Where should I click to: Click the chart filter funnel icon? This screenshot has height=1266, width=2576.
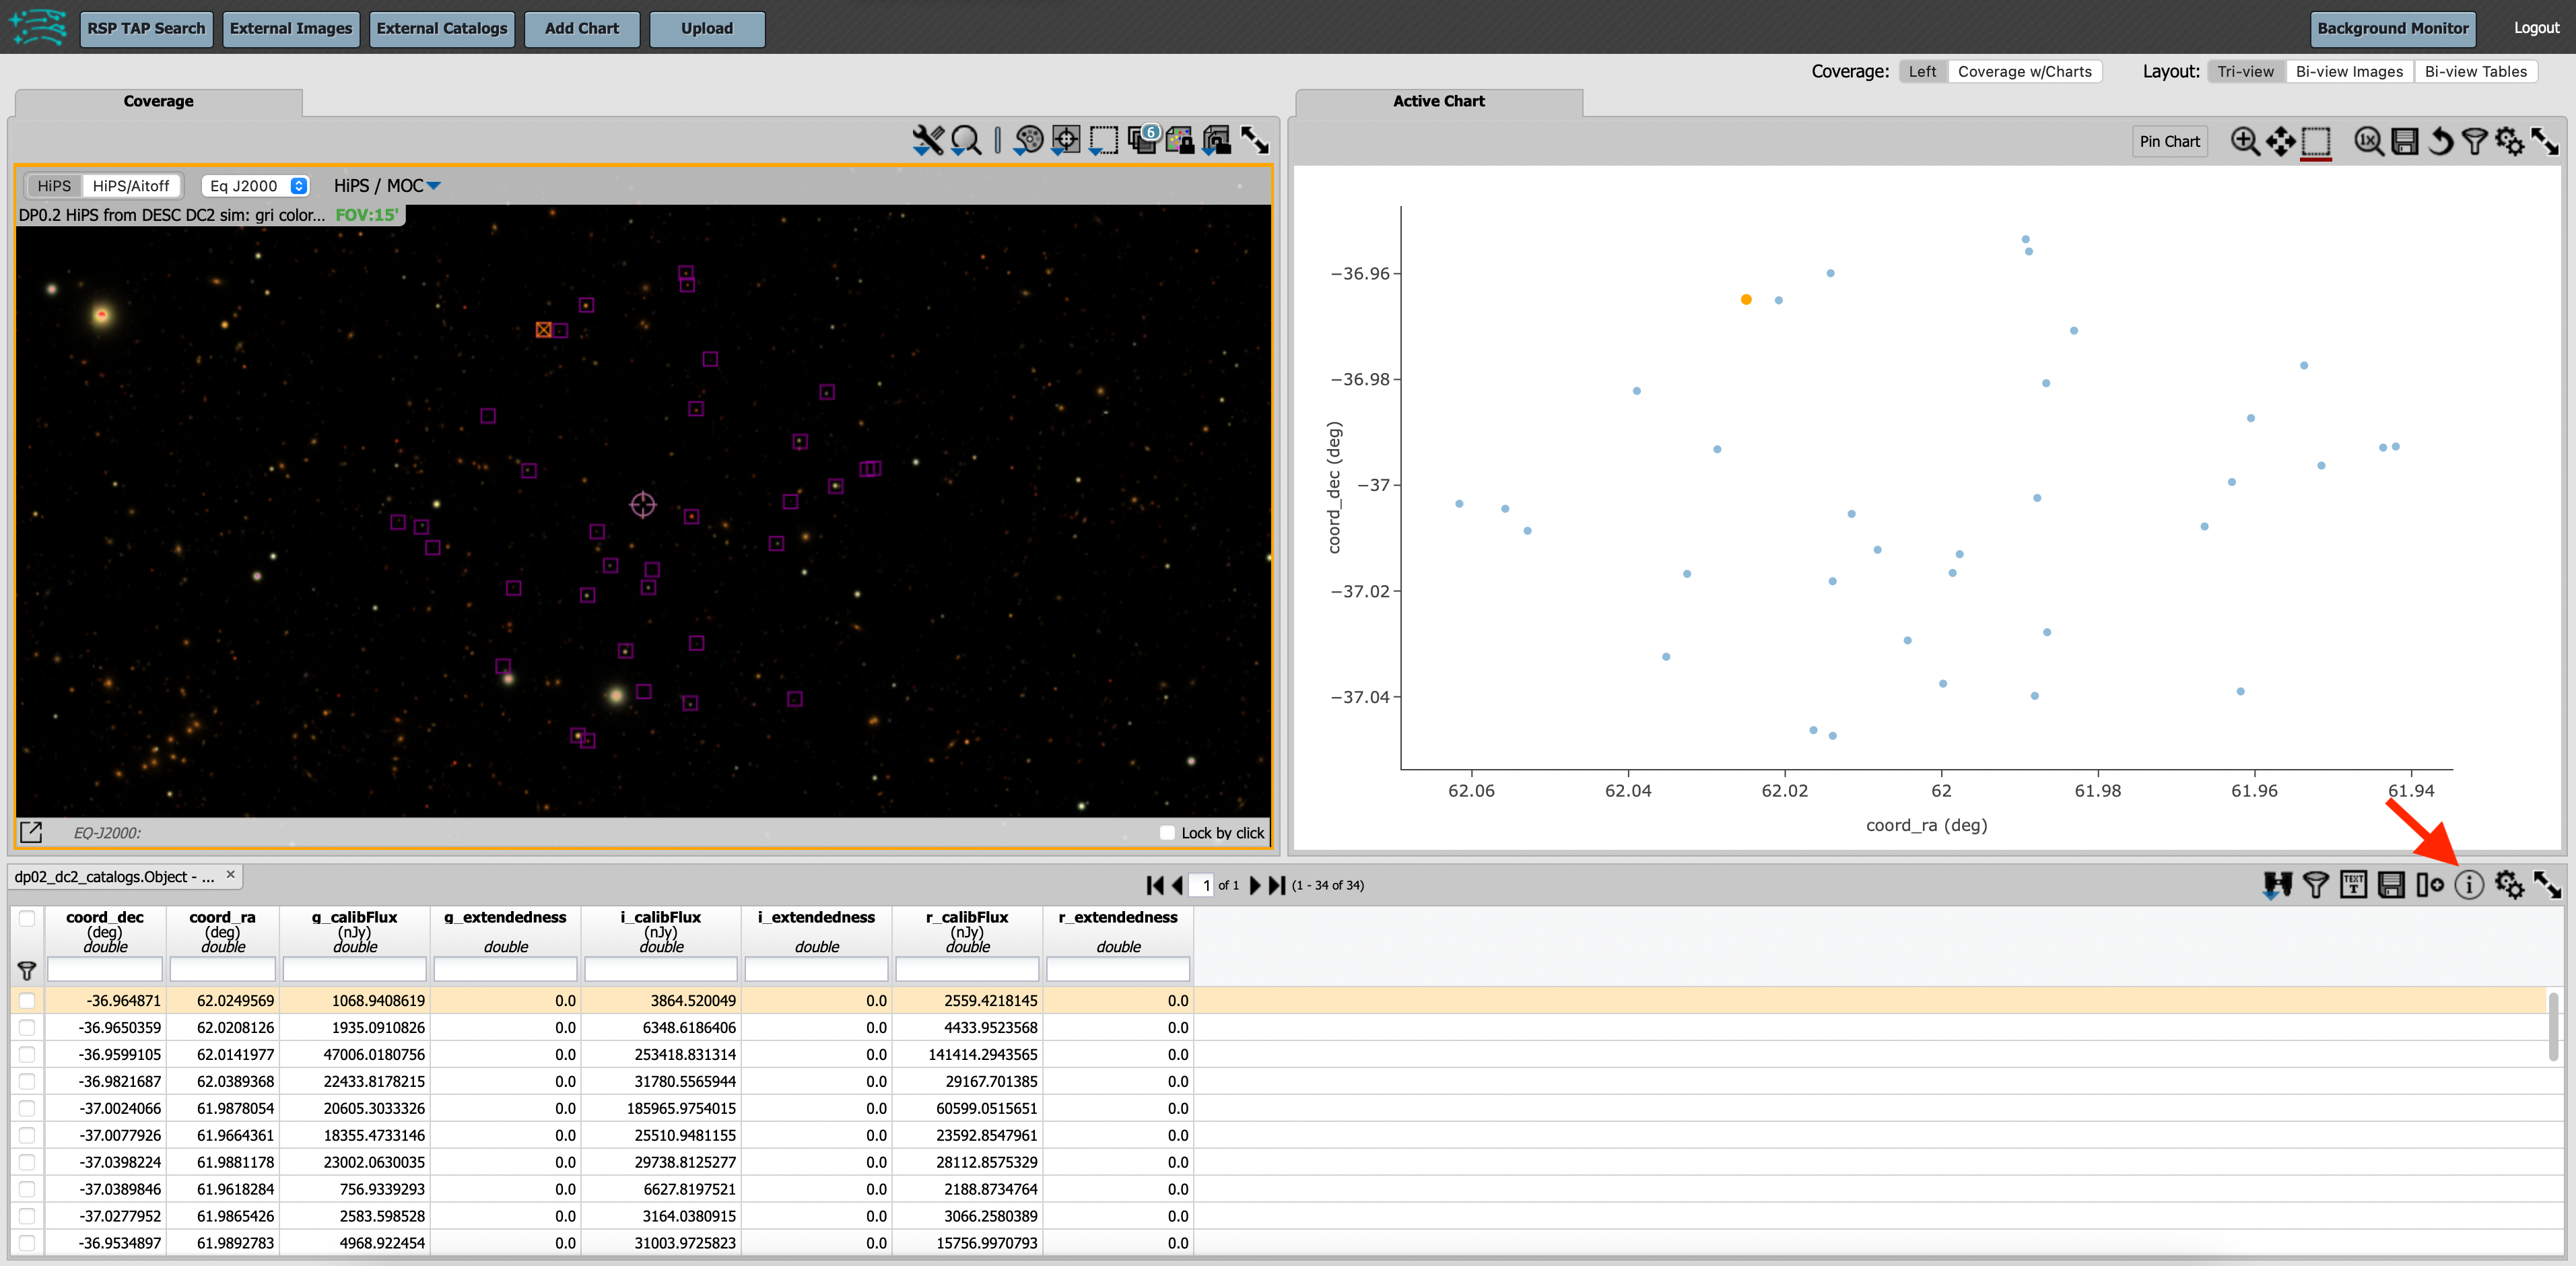click(x=2474, y=141)
